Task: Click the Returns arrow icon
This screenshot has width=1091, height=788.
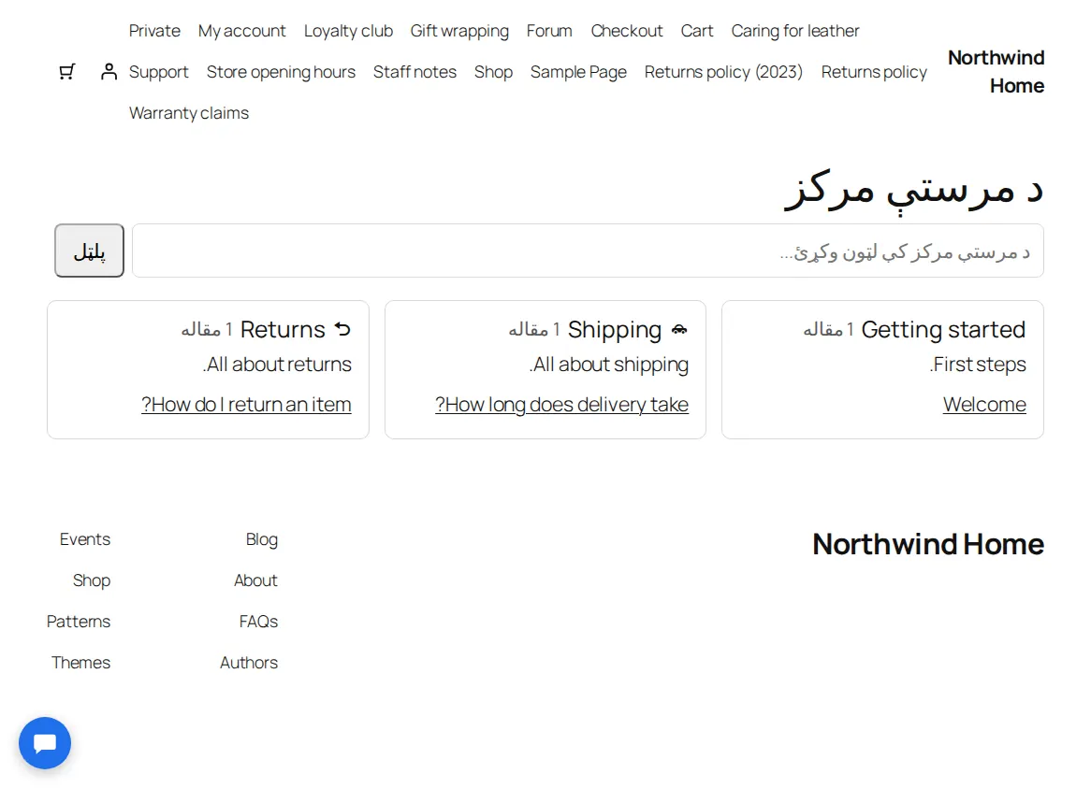Action: point(342,329)
